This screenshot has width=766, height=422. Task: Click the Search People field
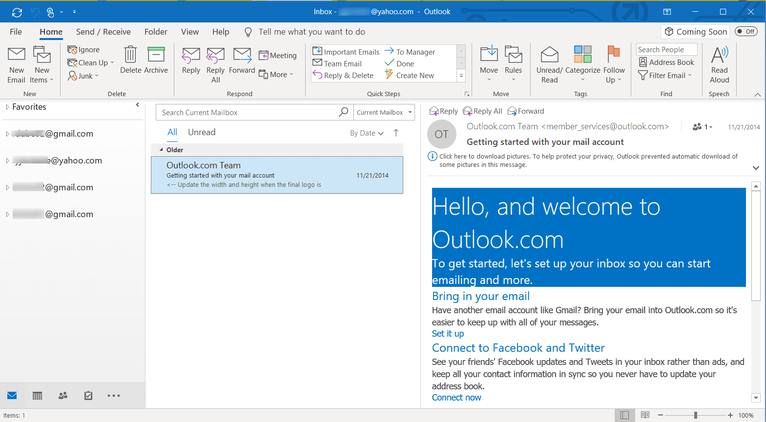[666, 49]
